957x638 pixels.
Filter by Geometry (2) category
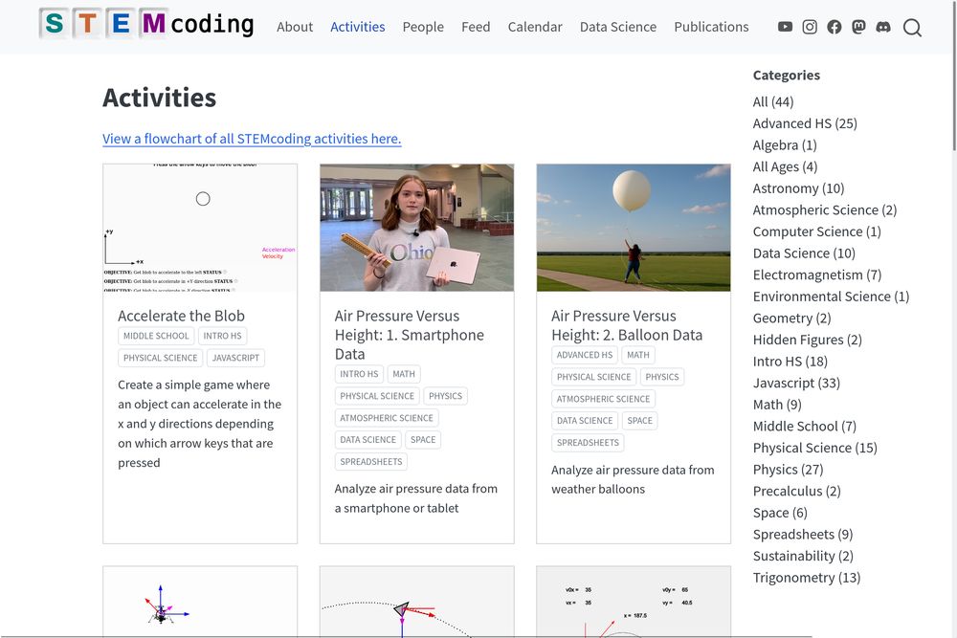[791, 319]
